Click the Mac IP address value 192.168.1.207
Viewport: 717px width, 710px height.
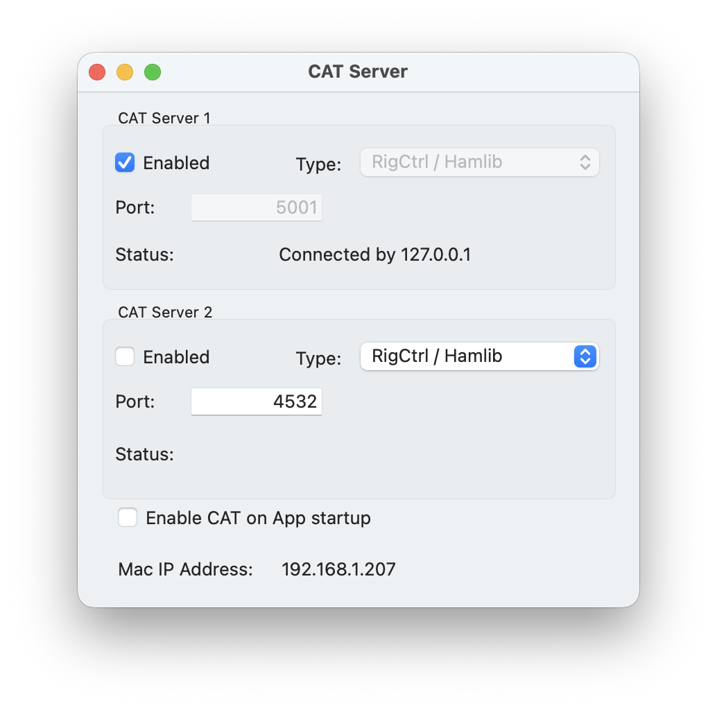338,569
